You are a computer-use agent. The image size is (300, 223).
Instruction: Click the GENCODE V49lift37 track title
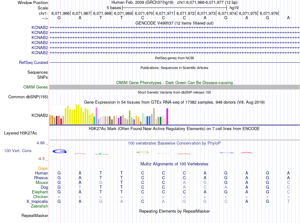click(x=175, y=23)
